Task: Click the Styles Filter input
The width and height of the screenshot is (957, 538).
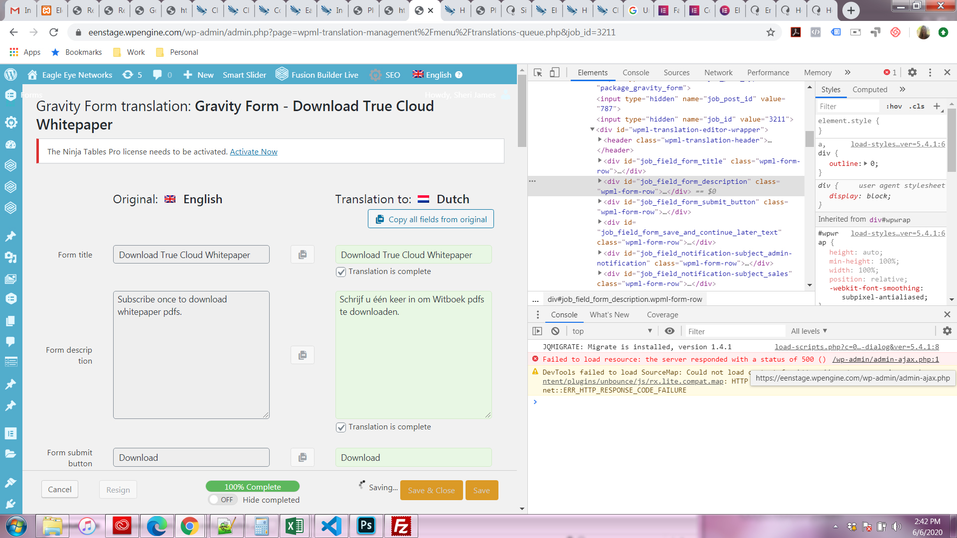Action: pyautogui.click(x=848, y=106)
